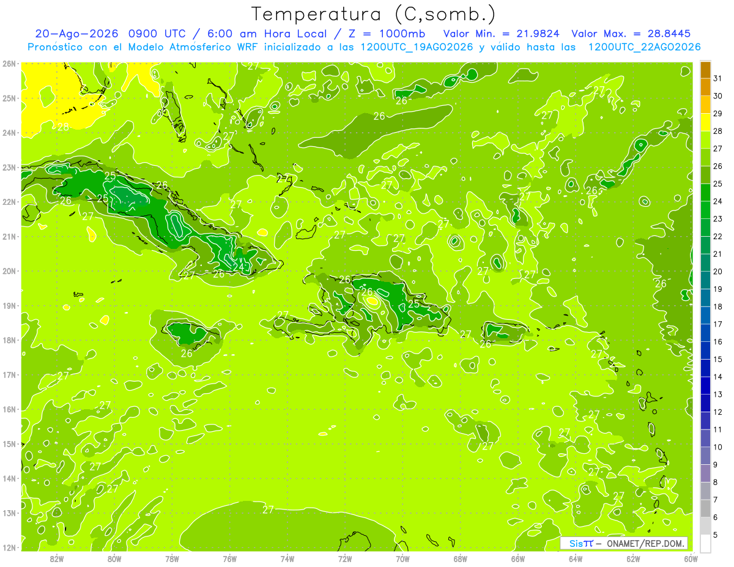Click longitude axis label '60W'

691,558
